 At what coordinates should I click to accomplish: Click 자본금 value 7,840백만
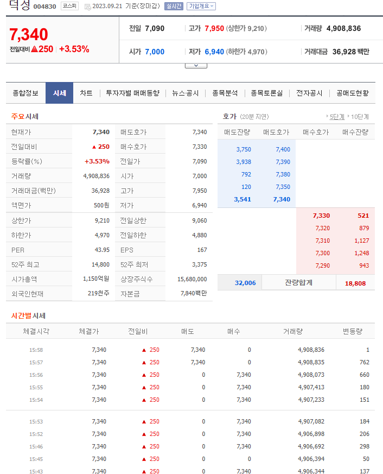[194, 293]
